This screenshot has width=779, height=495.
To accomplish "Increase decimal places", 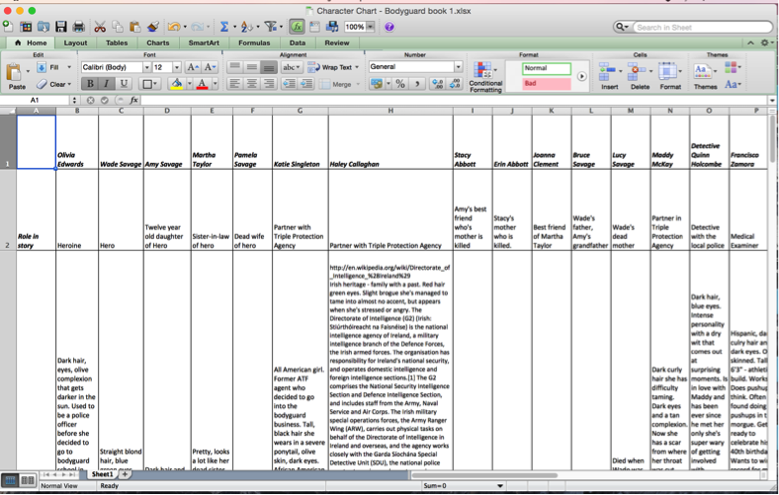I will click(438, 84).
